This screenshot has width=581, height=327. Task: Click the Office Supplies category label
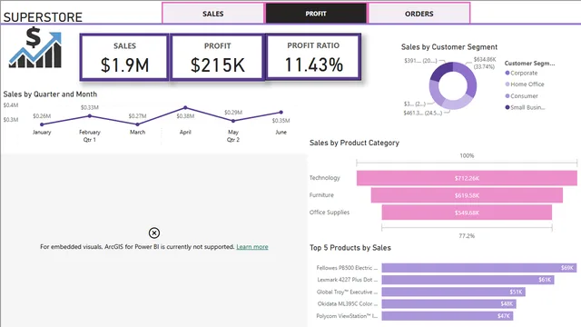pos(330,213)
